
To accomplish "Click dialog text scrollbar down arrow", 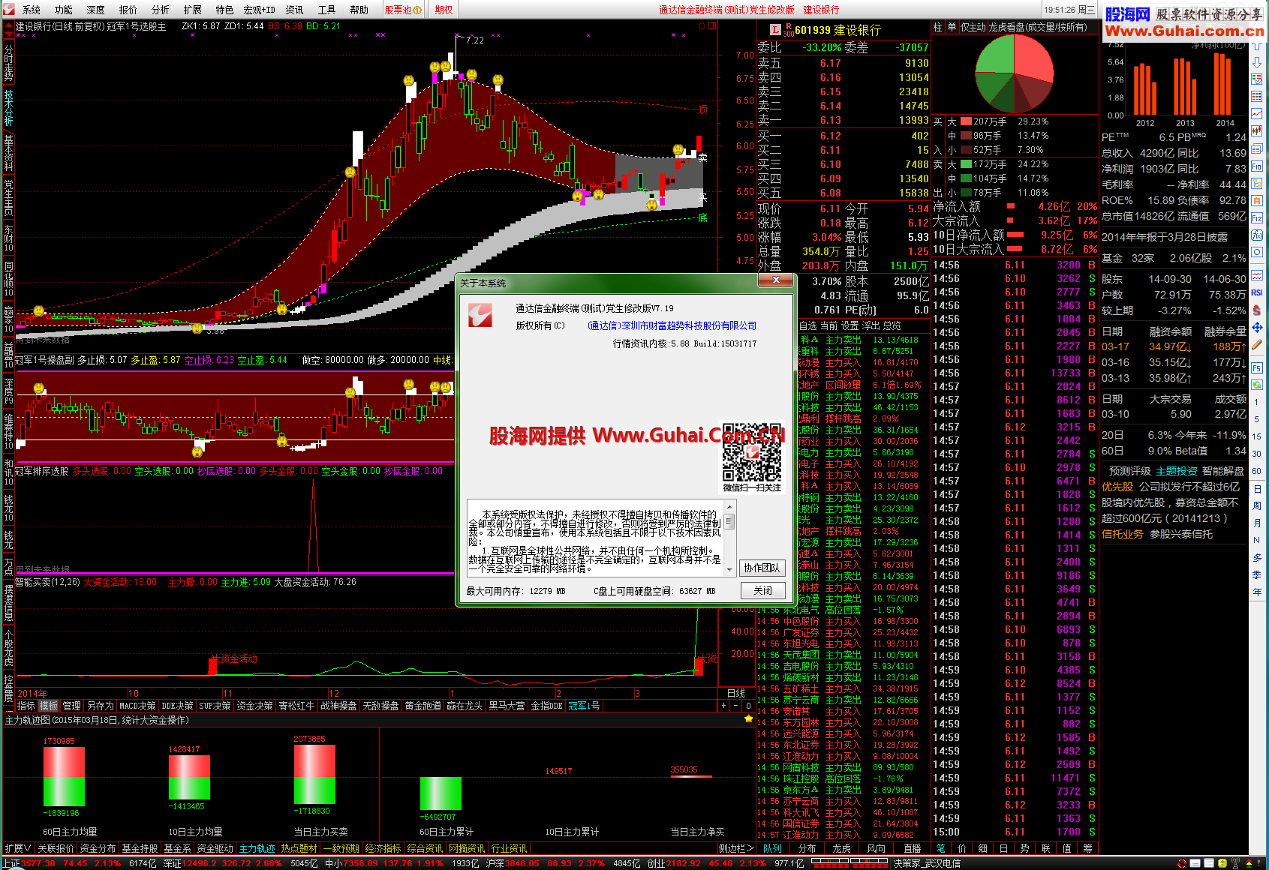I will pos(729,569).
